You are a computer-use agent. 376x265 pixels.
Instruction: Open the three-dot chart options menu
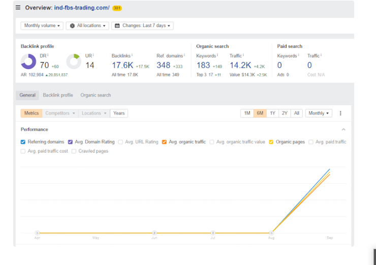click(340, 113)
